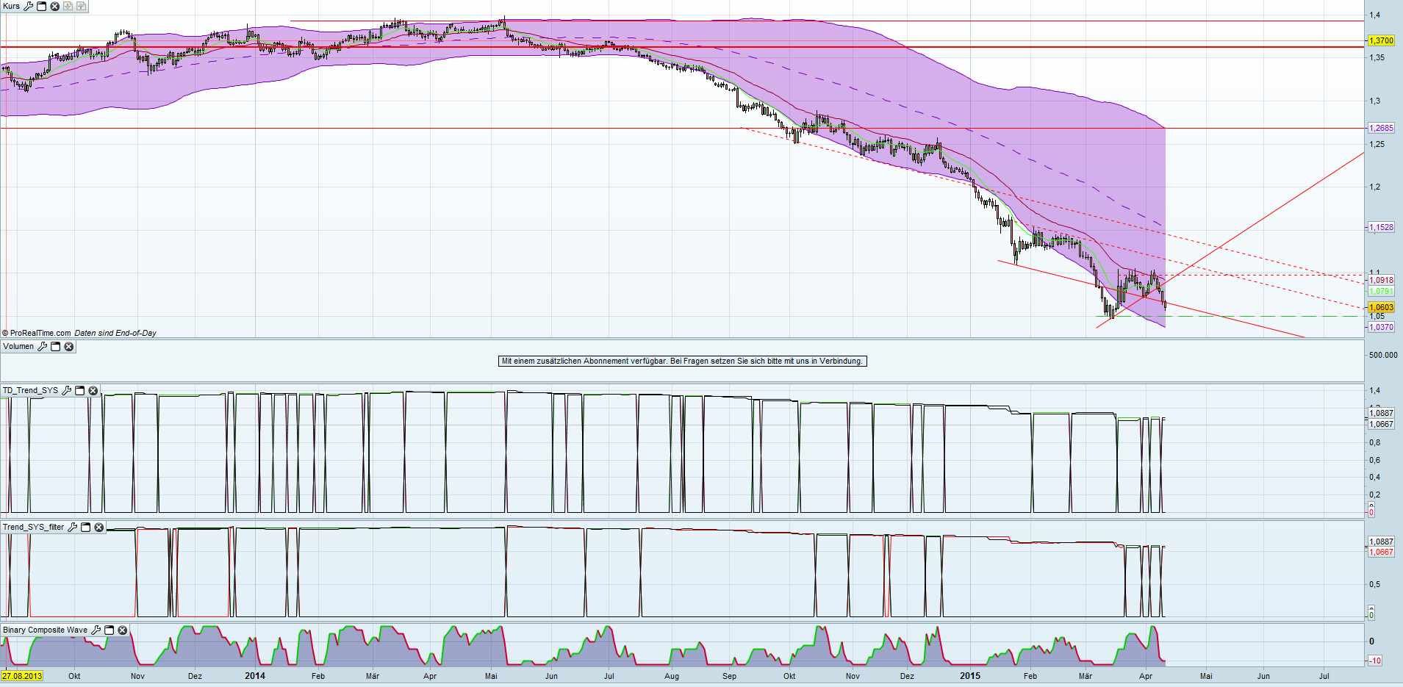The image size is (1403, 687).
Task: Open Trend_SYS_filter wrench settings
Action: [x=72, y=528]
